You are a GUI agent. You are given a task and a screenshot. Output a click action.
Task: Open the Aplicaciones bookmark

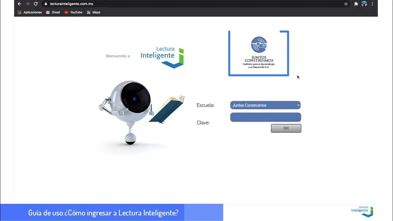29,12
